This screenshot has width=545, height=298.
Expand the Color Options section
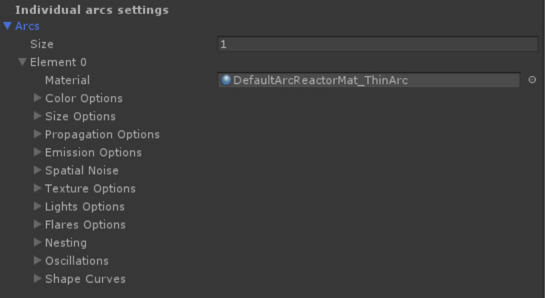[x=37, y=99]
